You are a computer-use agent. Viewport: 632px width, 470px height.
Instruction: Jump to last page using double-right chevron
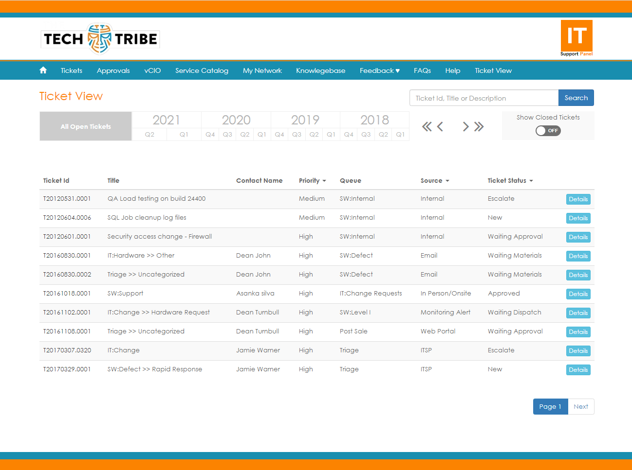[479, 126]
